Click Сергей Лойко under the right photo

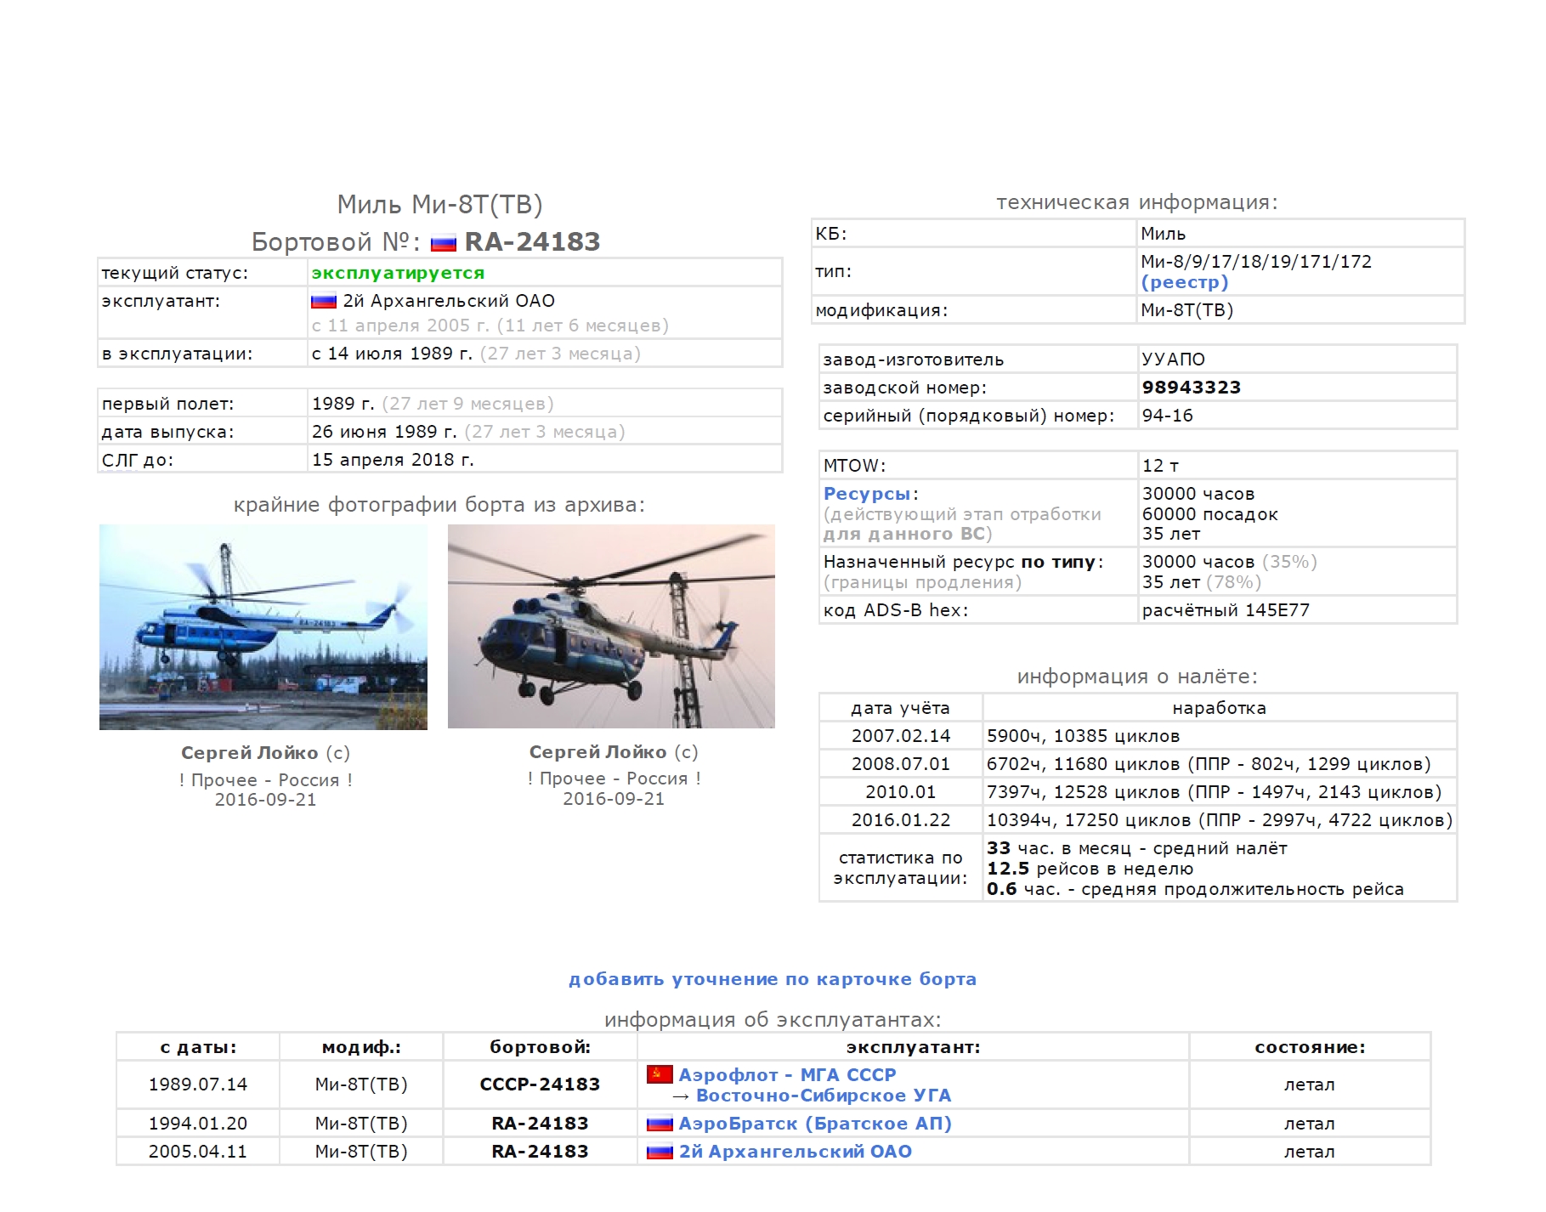click(x=597, y=752)
